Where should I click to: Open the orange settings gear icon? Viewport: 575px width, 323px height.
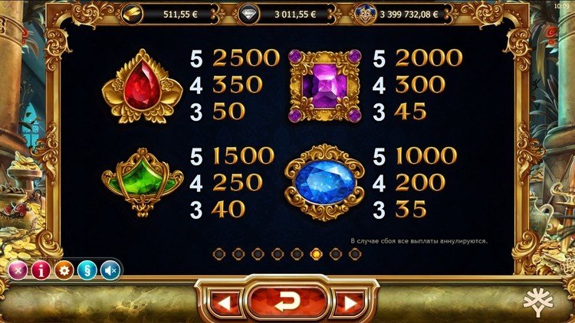pyautogui.click(x=64, y=271)
